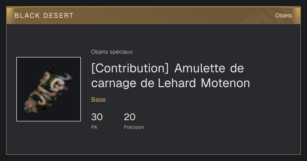Click the Précision stat label

pos(134,127)
